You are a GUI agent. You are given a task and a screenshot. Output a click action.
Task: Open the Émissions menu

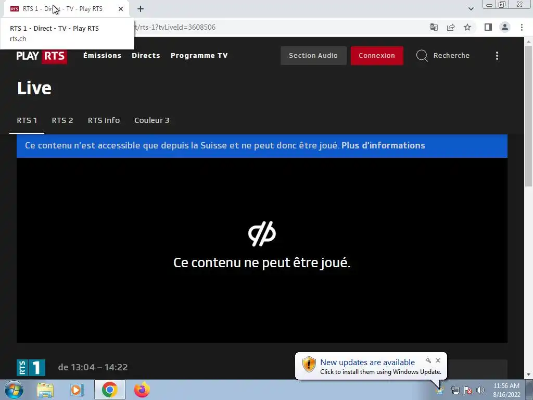(103, 55)
